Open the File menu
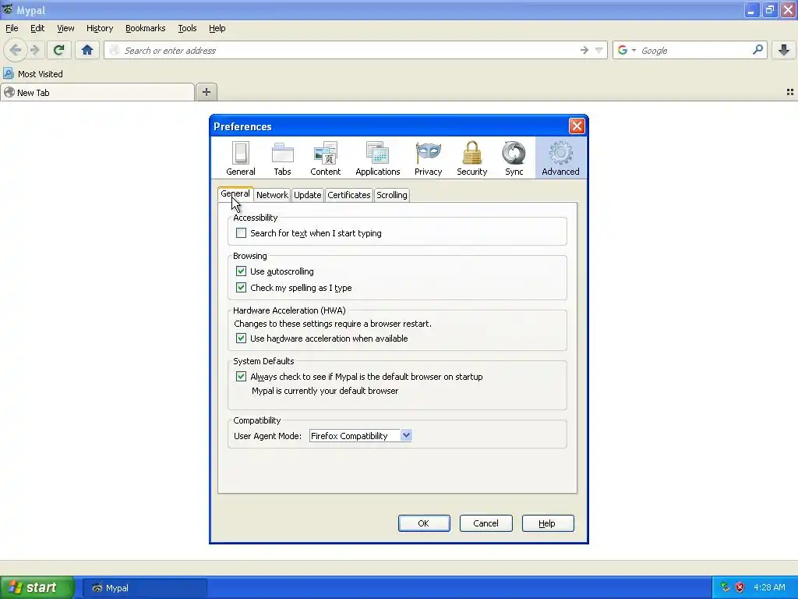The image size is (798, 599). 12,28
